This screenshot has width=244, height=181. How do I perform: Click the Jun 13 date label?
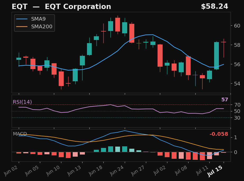[74, 171]
